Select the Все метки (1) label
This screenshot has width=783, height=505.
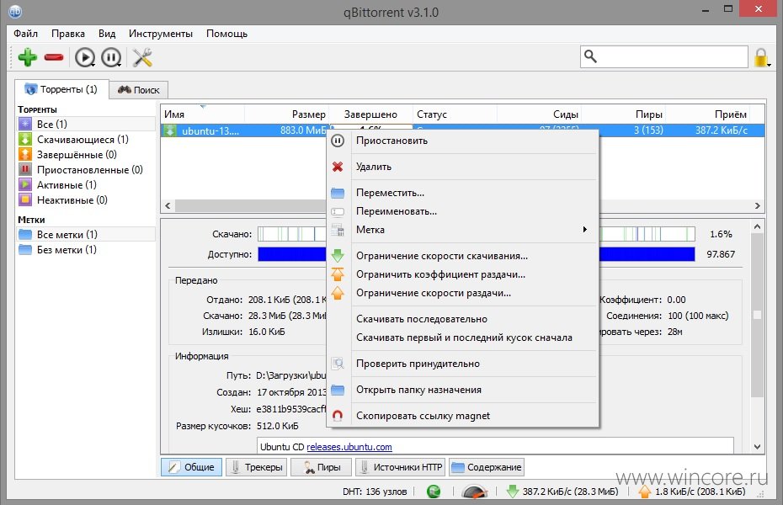point(87,234)
